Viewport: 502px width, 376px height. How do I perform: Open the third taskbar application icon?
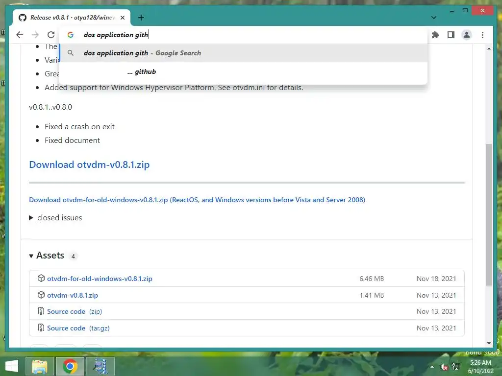100,366
